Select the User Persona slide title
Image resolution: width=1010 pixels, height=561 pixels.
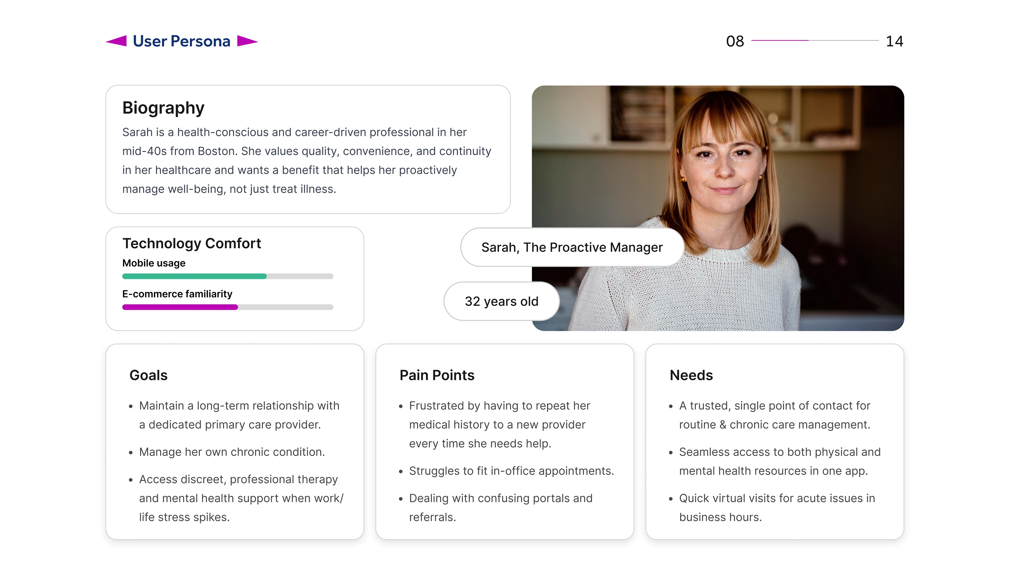click(x=181, y=41)
